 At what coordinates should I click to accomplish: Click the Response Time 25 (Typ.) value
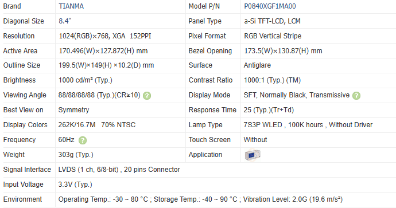[x=269, y=110]
